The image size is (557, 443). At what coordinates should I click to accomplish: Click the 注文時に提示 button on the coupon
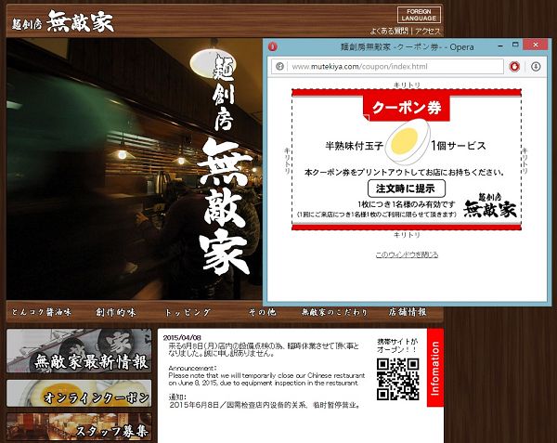pos(406,189)
